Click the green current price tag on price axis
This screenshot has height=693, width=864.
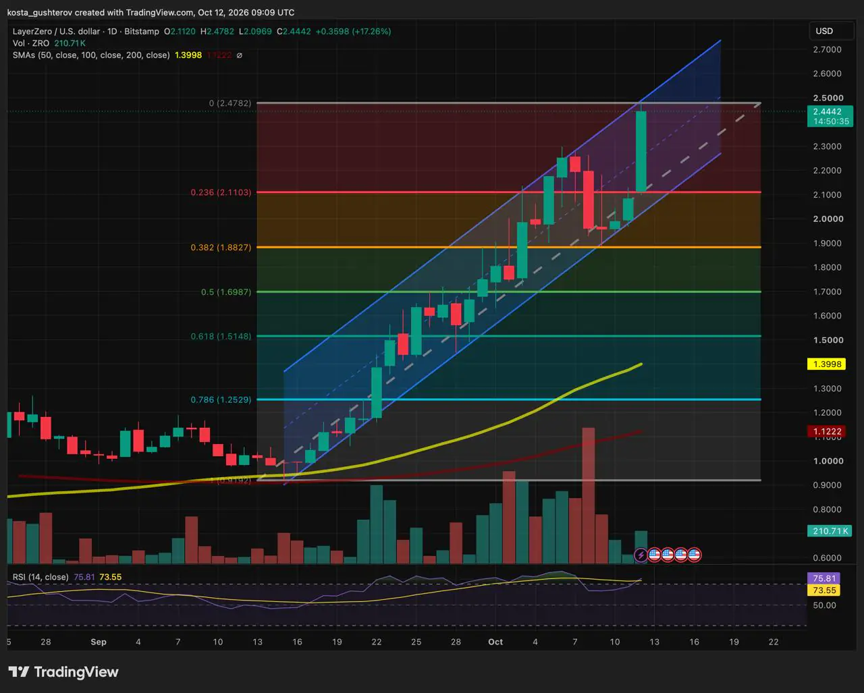pos(830,117)
